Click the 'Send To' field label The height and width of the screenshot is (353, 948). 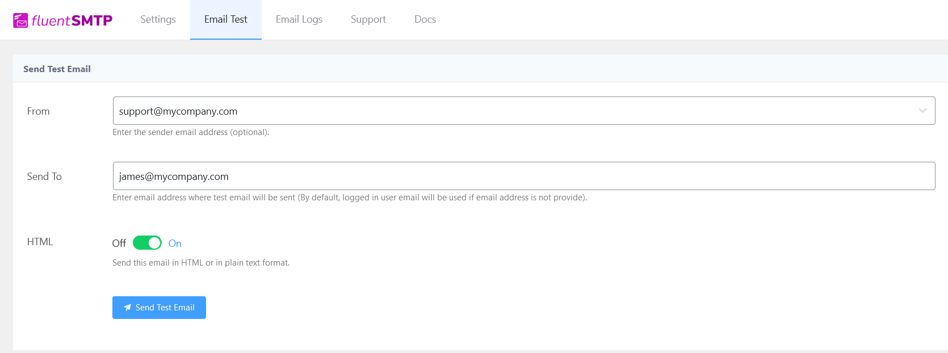pos(44,176)
